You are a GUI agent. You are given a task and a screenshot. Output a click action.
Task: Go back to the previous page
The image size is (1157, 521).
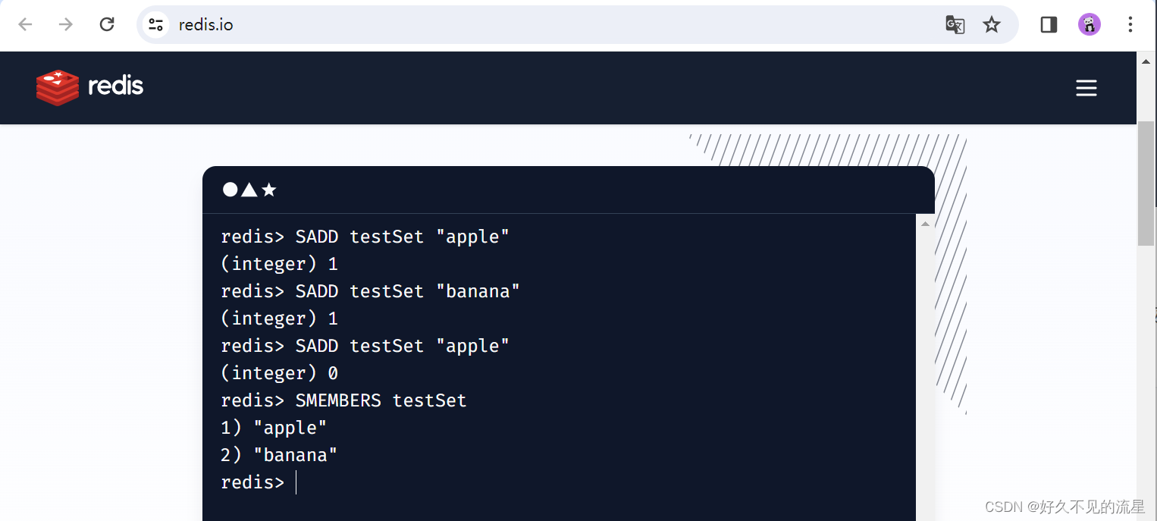point(26,24)
